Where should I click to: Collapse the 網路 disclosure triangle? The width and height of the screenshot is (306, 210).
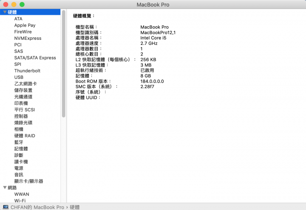[x=5, y=188]
